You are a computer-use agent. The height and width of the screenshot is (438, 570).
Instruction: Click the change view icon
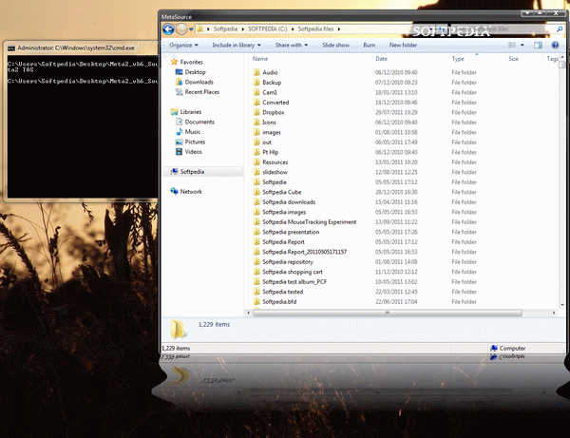click(x=512, y=45)
